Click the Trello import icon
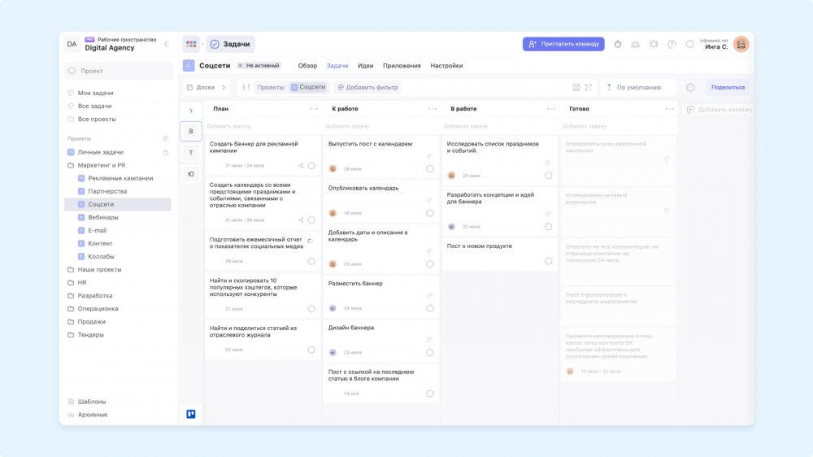Viewport: 813px width, 457px height. [x=191, y=414]
